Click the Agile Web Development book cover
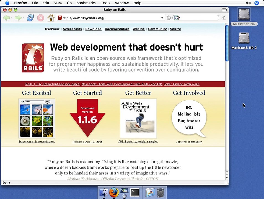This screenshot has width=264, height=199. [x=138, y=119]
